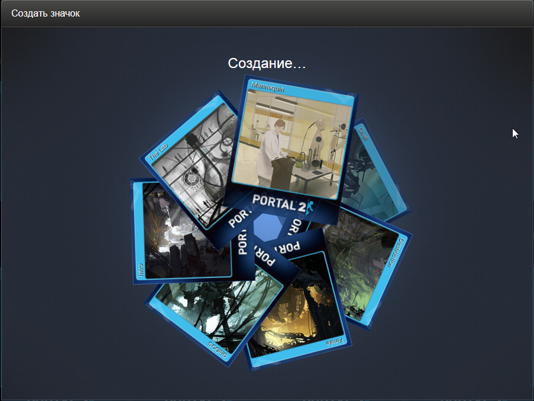This screenshot has height=401, width=534.
Task: Click the Portal 2 logo on Mannequin card
Action: 282,203
